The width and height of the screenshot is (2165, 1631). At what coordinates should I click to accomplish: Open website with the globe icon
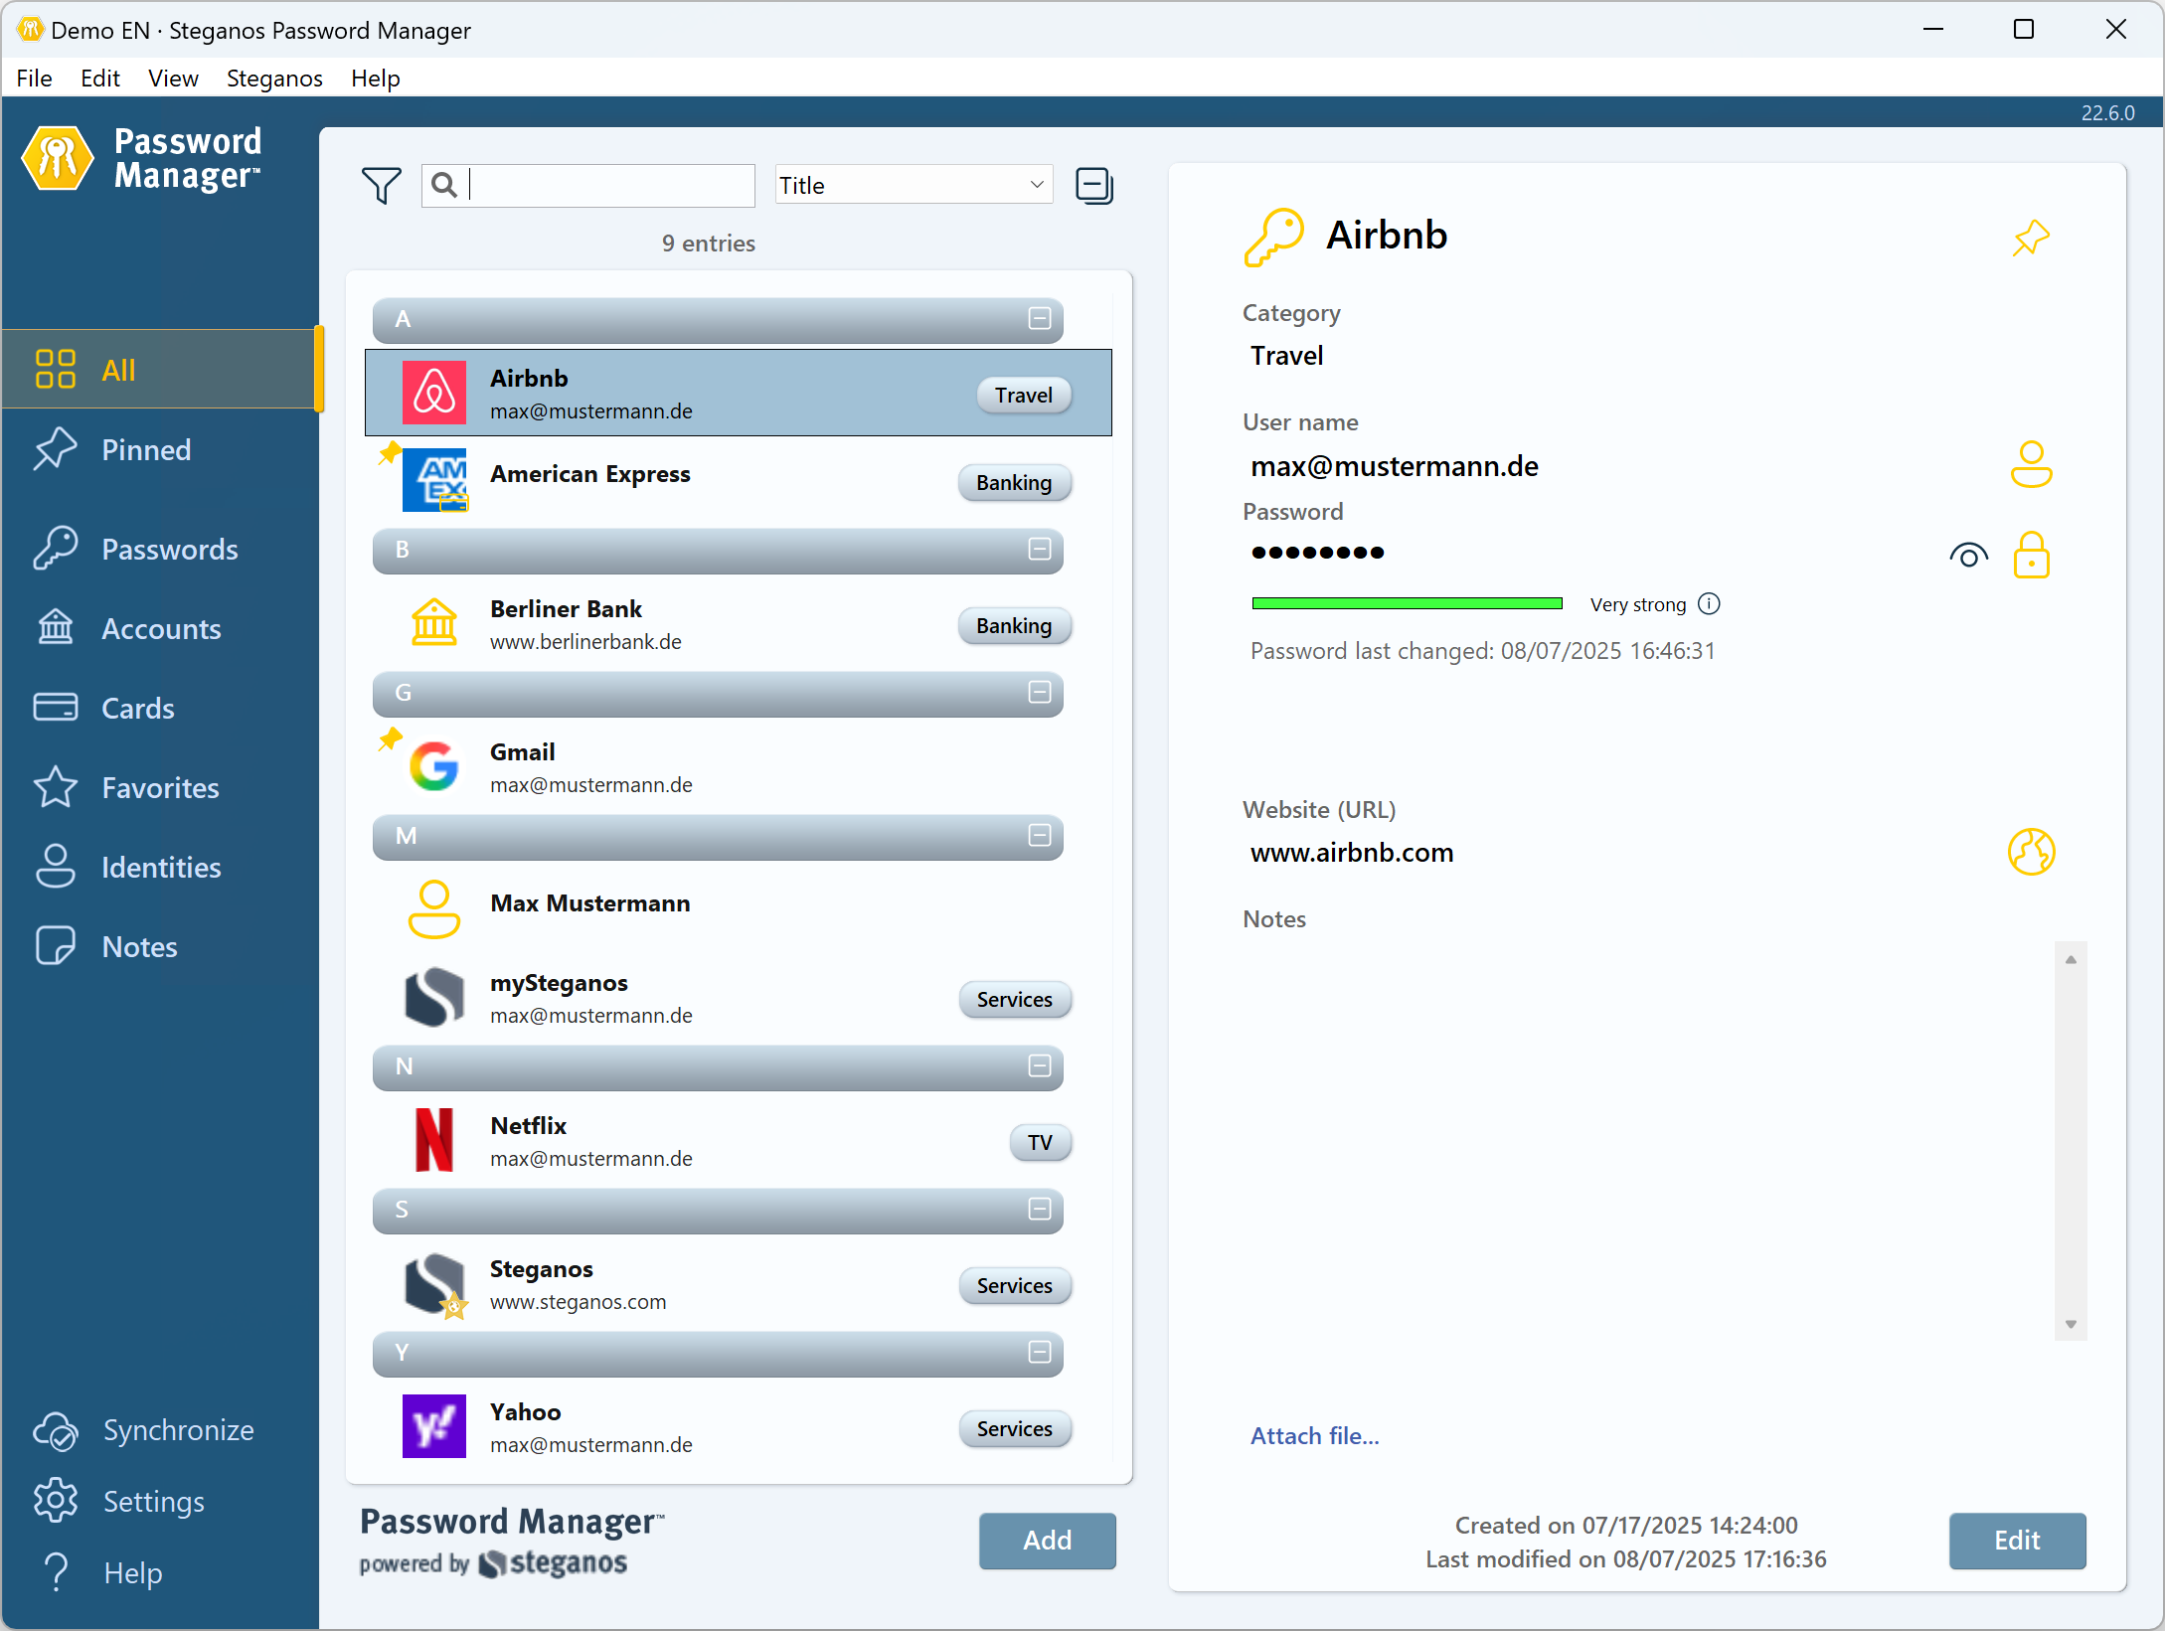click(2031, 852)
